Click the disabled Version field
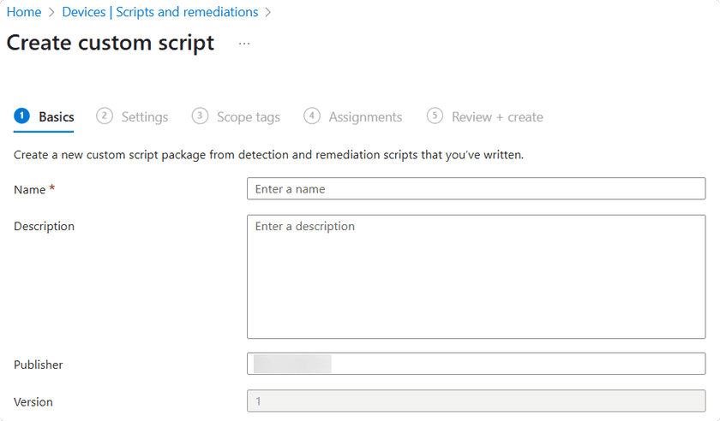This screenshot has width=720, height=421. (x=476, y=401)
